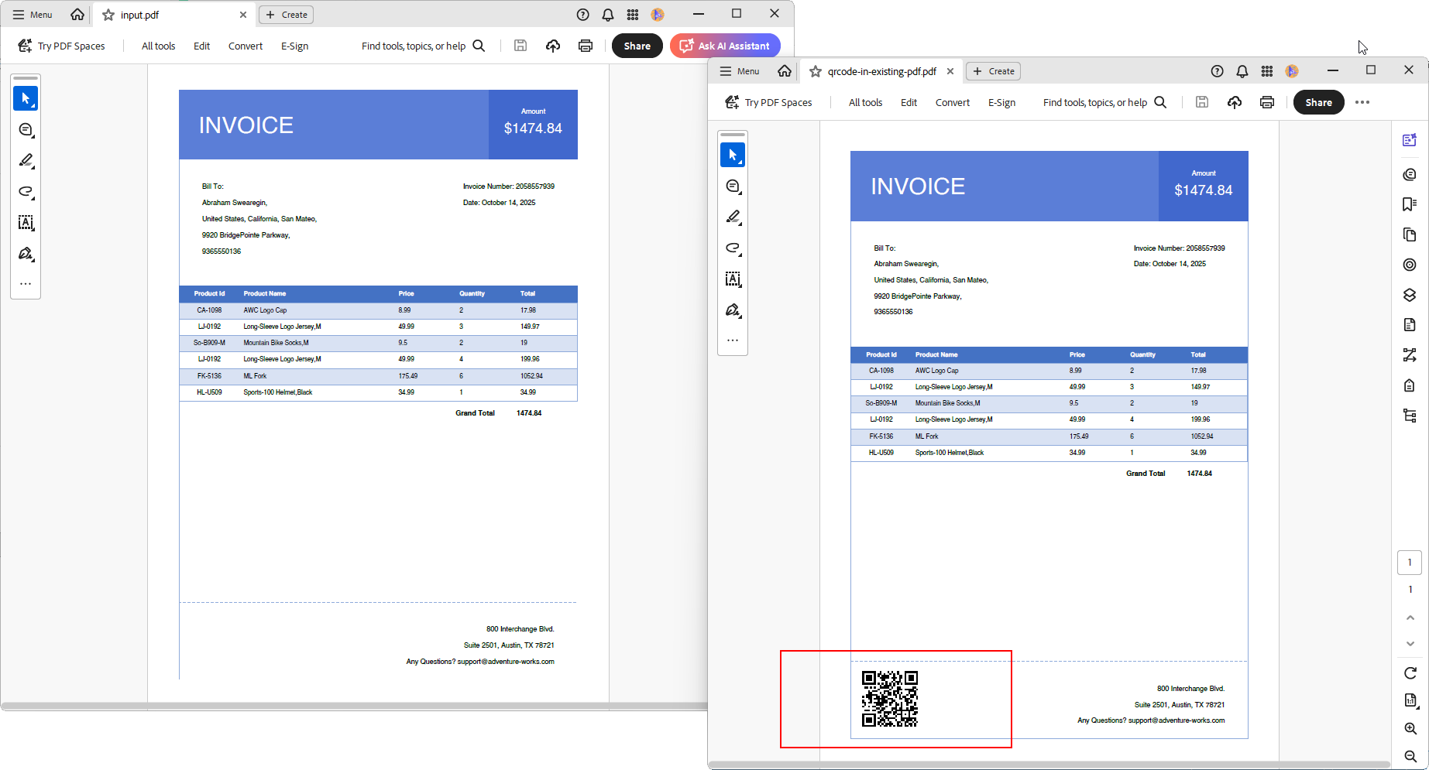
Task: Click the Zoom out magnifier icon
Action: point(1410,756)
